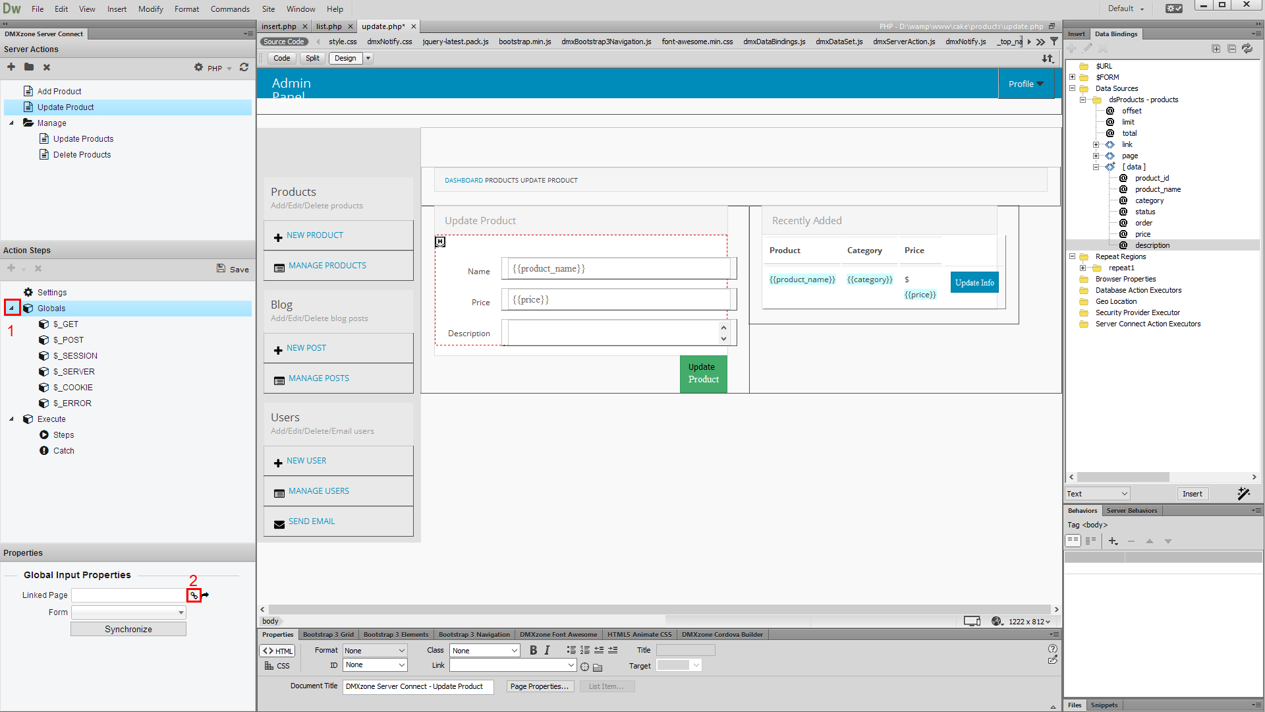Click the Synchronize button
The width and height of the screenshot is (1265, 712).
(128, 630)
